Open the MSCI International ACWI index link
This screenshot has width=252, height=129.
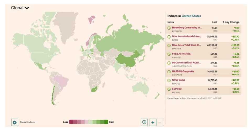[x=186, y=63]
